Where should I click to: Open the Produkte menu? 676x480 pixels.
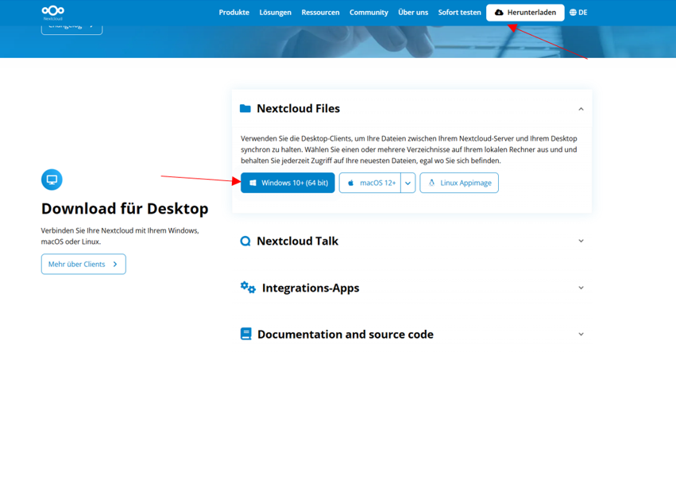coord(234,13)
